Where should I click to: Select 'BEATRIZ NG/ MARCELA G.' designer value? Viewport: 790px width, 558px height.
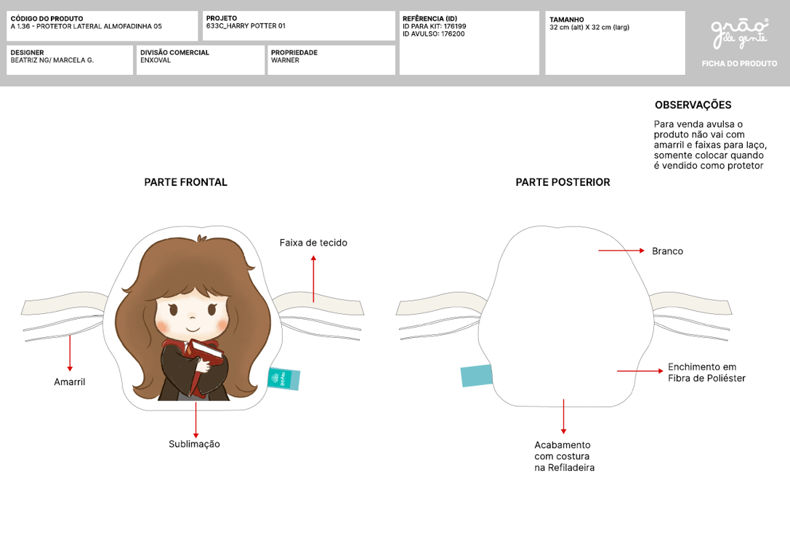point(52,60)
